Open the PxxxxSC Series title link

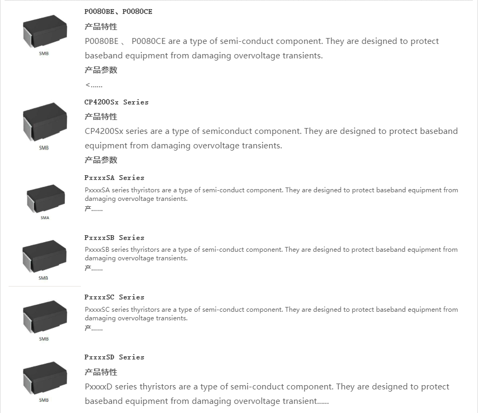[x=115, y=297]
